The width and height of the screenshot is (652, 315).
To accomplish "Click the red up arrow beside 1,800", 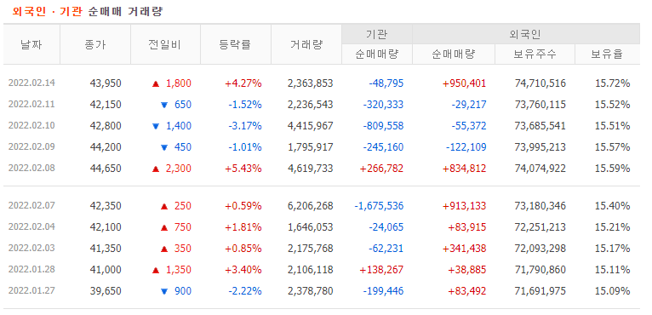I will [x=156, y=83].
